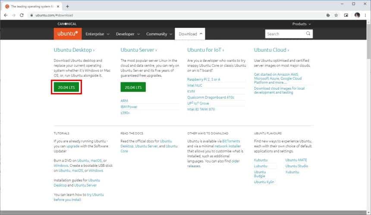This screenshot has width=371, height=215.
Task: Expand the Products dropdown
Action: click(x=302, y=24)
